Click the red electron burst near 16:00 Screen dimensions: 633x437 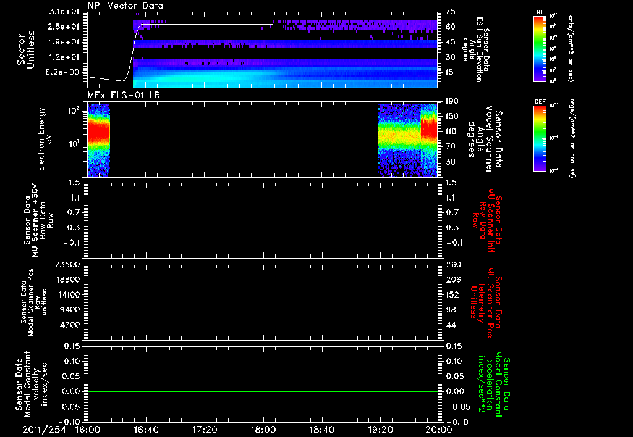click(98, 131)
